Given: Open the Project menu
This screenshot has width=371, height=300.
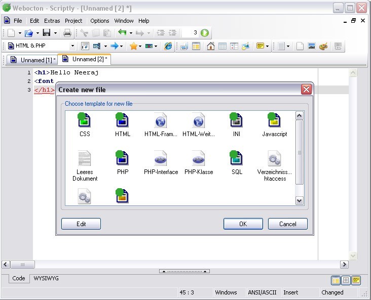Looking at the screenshot, I should pyautogui.click(x=73, y=21).
